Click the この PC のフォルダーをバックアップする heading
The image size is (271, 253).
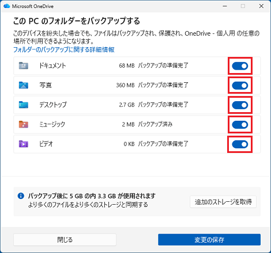(x=77, y=21)
